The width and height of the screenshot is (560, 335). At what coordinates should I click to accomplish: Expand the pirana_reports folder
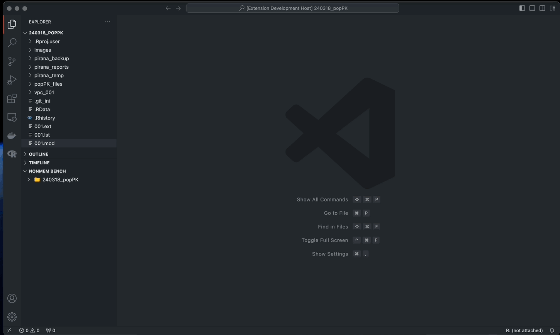(69, 67)
